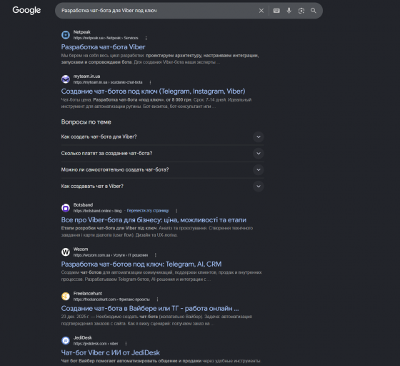Image resolution: width=400 pixels, height=366 pixels.
Task: Click the jedidesk.com breadcrumb URL
Action: pos(96,344)
